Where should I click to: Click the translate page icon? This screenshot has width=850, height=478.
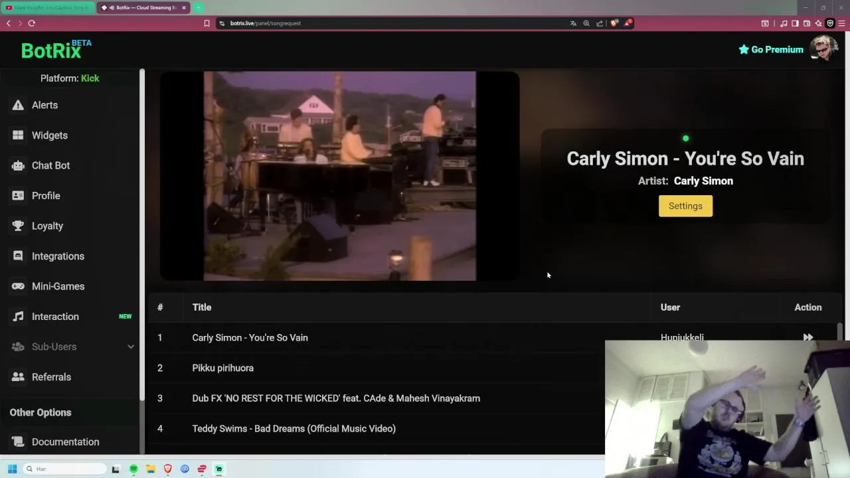pyautogui.click(x=573, y=23)
